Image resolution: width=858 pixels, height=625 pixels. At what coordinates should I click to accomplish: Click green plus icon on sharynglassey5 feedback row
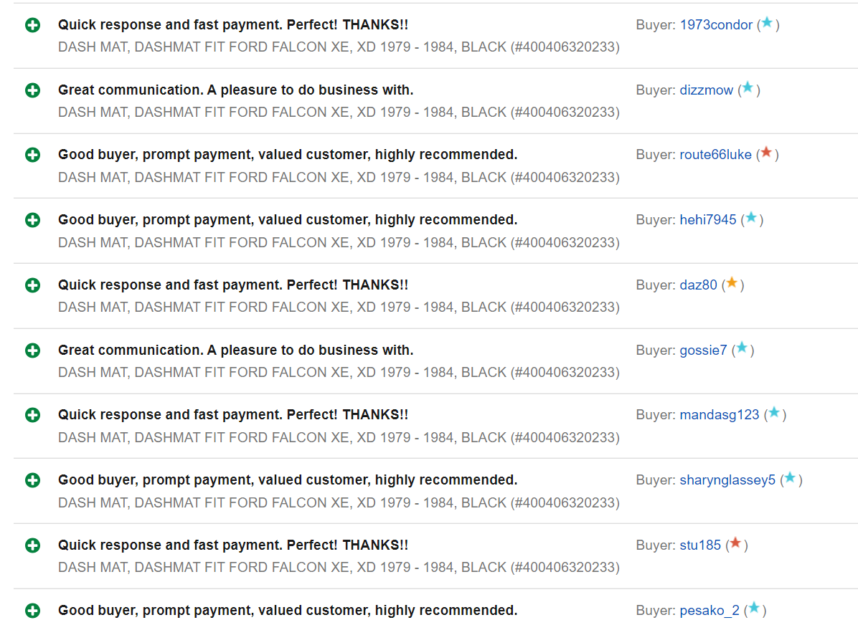(33, 481)
